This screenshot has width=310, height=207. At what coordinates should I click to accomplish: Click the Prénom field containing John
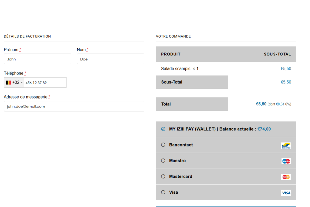point(37,59)
